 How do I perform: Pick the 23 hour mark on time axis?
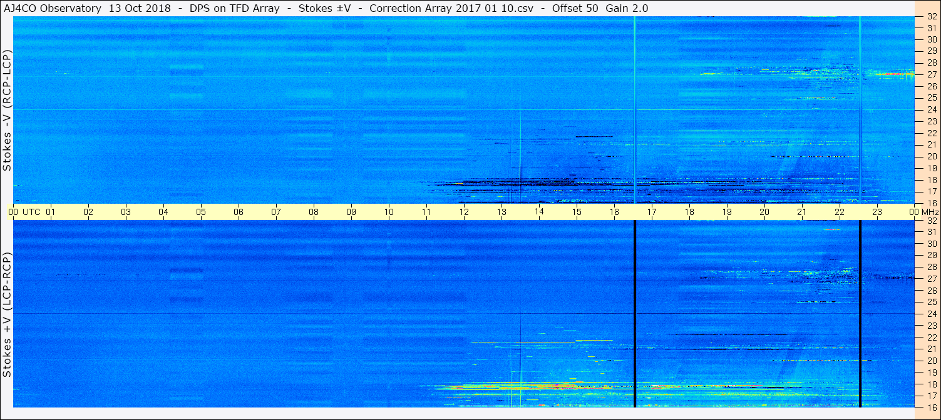click(877, 212)
